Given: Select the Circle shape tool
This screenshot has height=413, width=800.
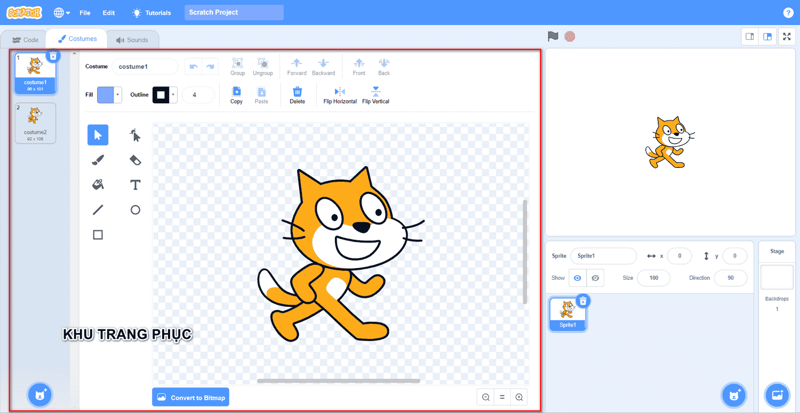Looking at the screenshot, I should (x=135, y=210).
